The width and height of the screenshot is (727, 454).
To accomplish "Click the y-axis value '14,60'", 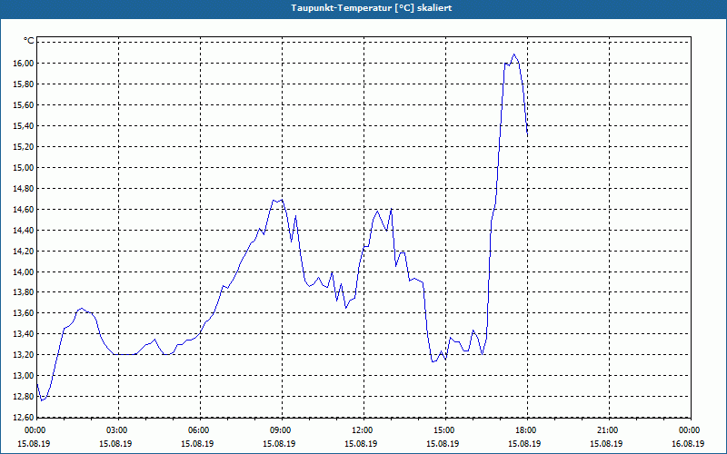I will point(25,210).
